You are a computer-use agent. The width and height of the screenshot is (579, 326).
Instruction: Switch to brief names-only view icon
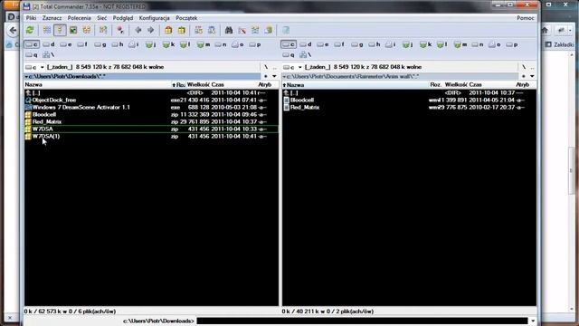click(47, 30)
